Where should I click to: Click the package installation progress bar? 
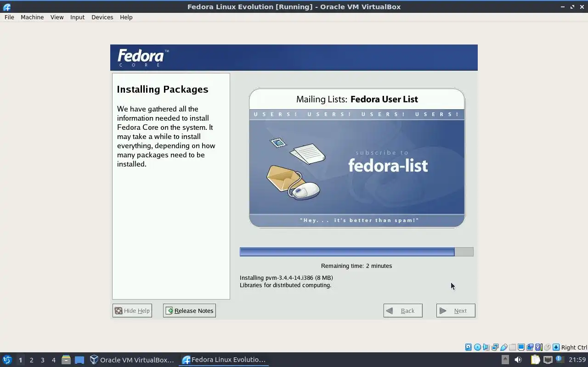356,251
